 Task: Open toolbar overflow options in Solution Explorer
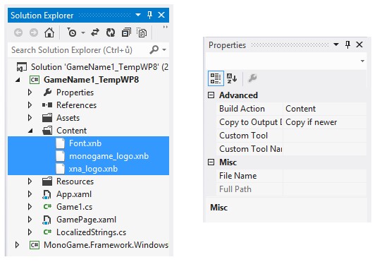tap(165, 27)
